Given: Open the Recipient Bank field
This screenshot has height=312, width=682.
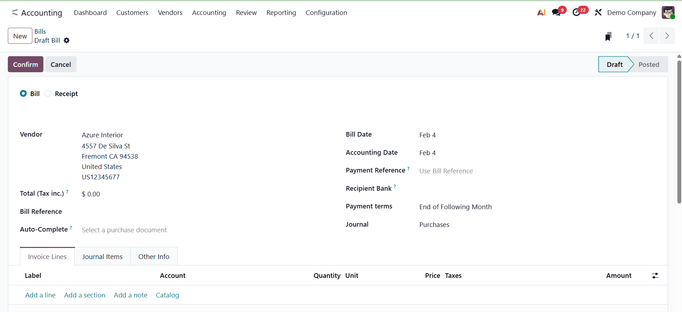Looking at the screenshot, I should [x=537, y=189].
